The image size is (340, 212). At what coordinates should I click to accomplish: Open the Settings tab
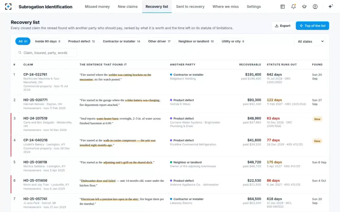(x=254, y=7)
